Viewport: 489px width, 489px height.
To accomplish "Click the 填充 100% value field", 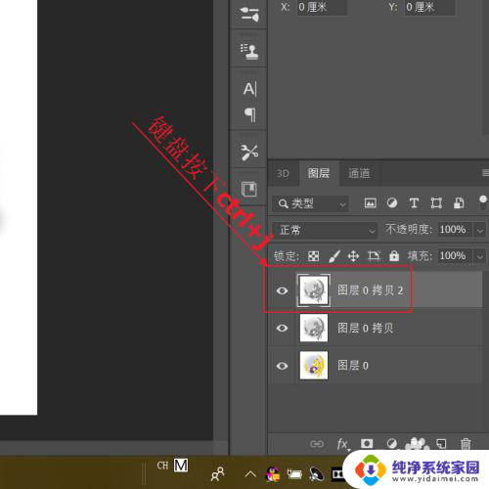I will click(x=455, y=256).
